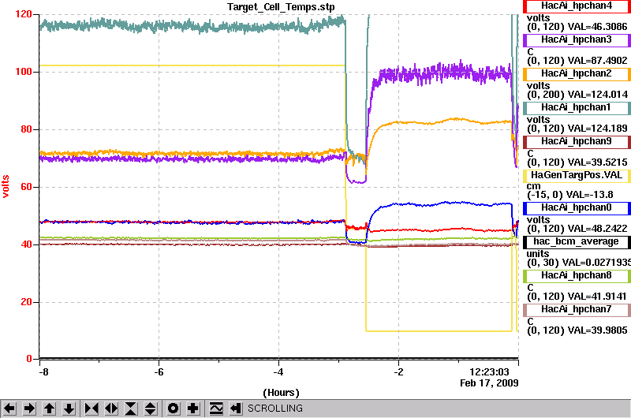
Task: Click the vertical hourglass Y-axis zoom icon
Action: click(x=131, y=409)
